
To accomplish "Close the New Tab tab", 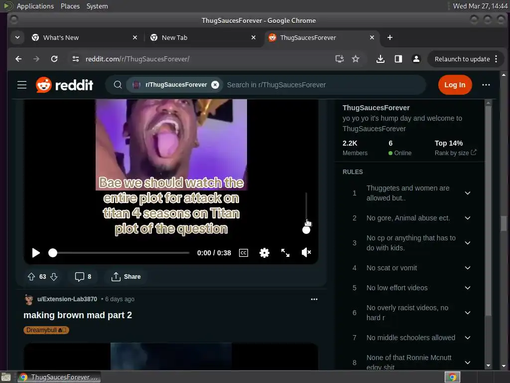I will tap(254, 38).
